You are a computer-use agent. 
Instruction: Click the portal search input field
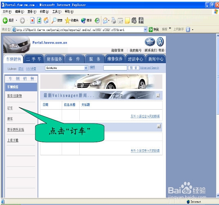pyautogui.click(x=115, y=68)
